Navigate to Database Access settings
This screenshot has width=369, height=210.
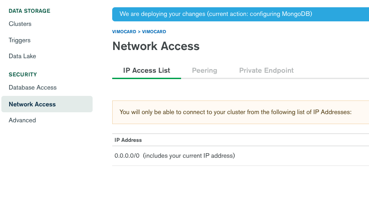tap(32, 87)
